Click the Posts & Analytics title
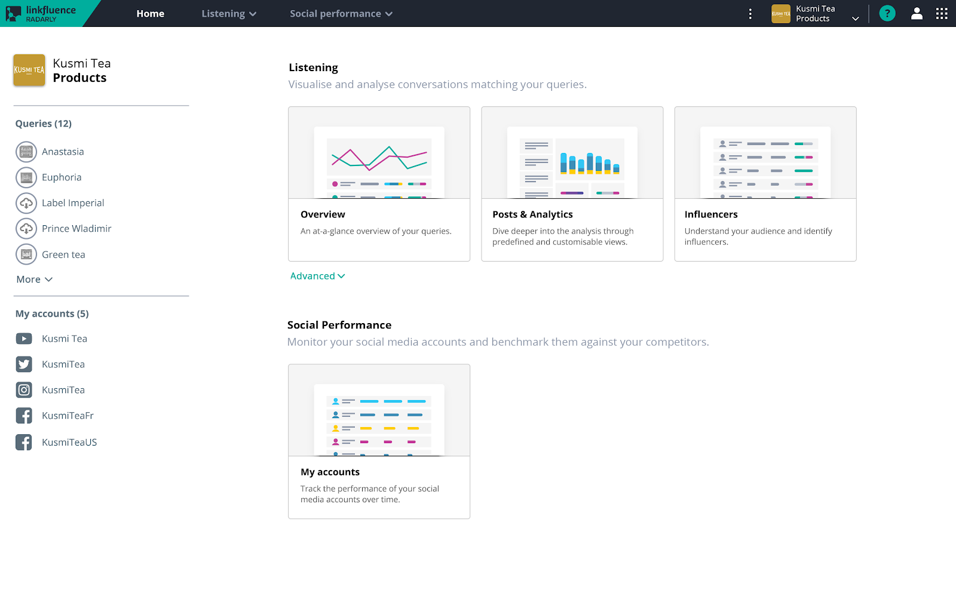This screenshot has width=956, height=611. tap(532, 214)
